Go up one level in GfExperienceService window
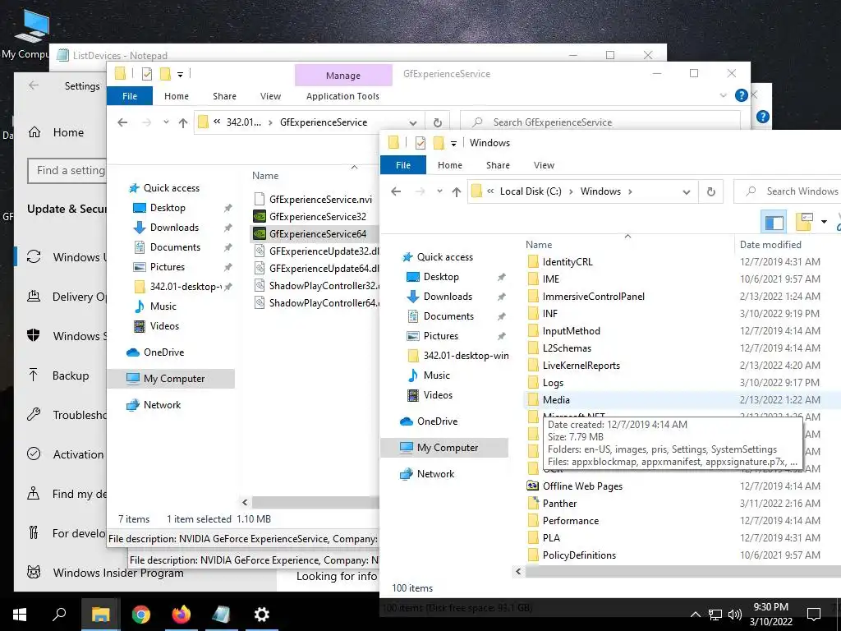The width and height of the screenshot is (841, 631). coord(183,122)
